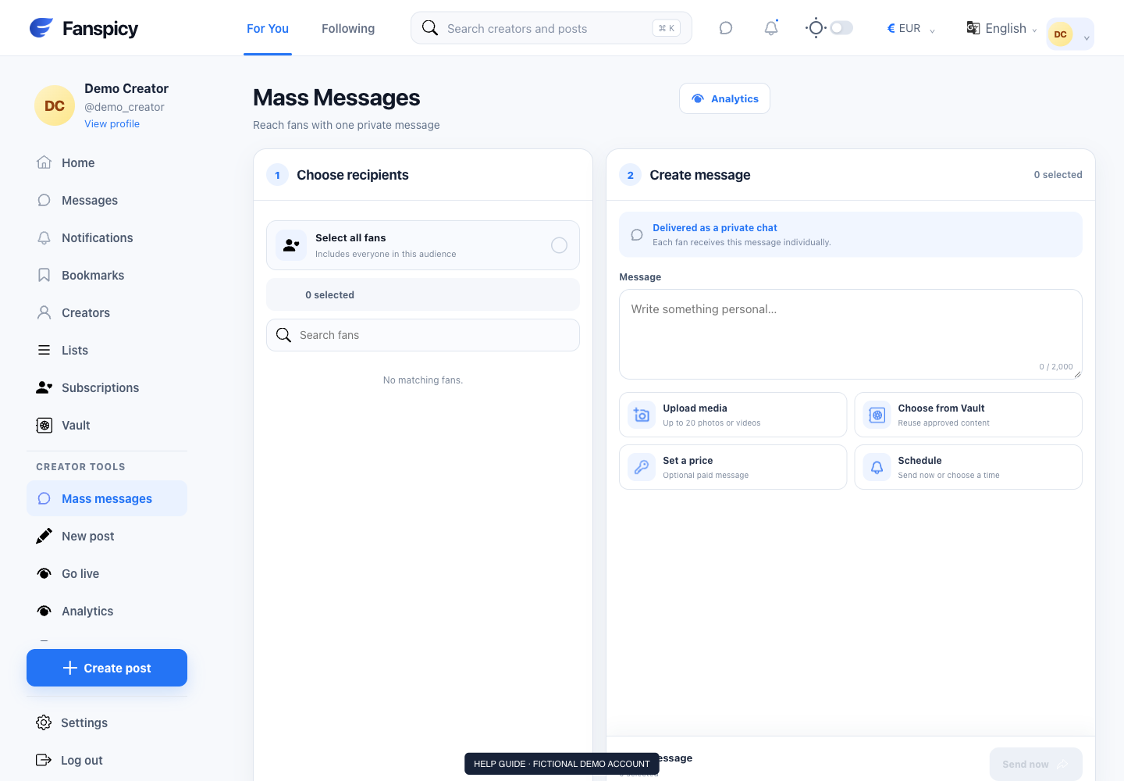Click the Search fans magnifier icon
The image size is (1124, 781).
pyautogui.click(x=284, y=335)
